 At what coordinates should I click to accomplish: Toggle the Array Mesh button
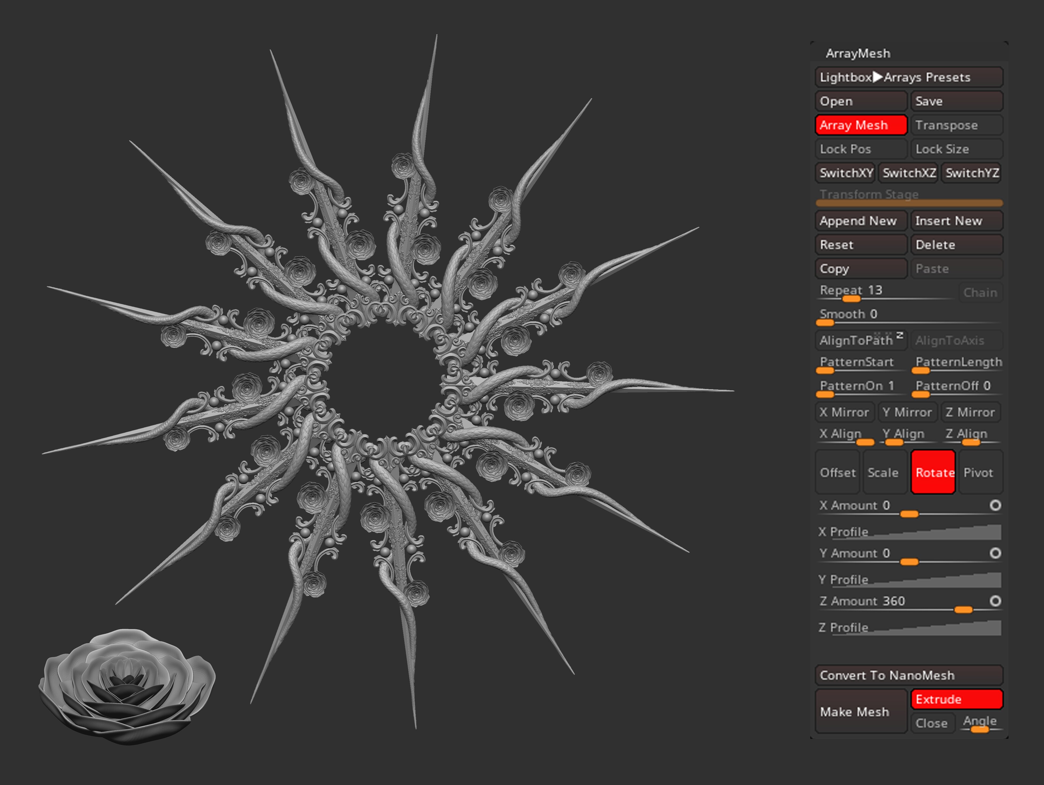861,125
